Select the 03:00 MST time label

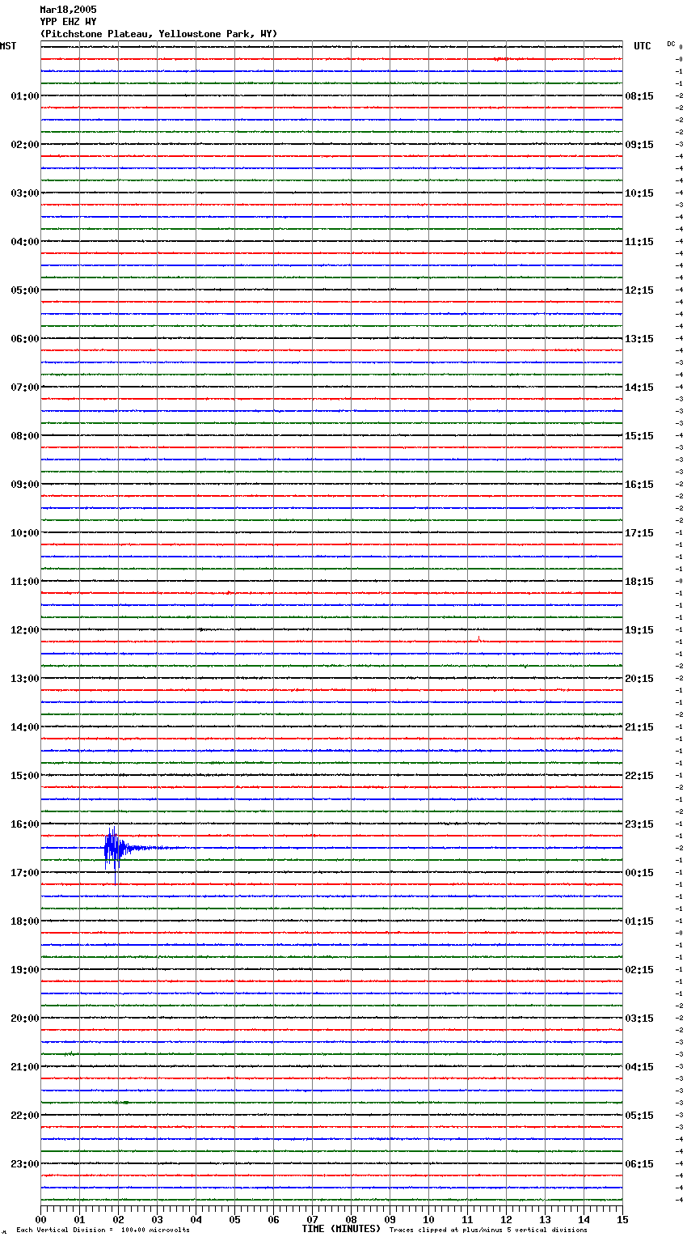pyautogui.click(x=25, y=193)
